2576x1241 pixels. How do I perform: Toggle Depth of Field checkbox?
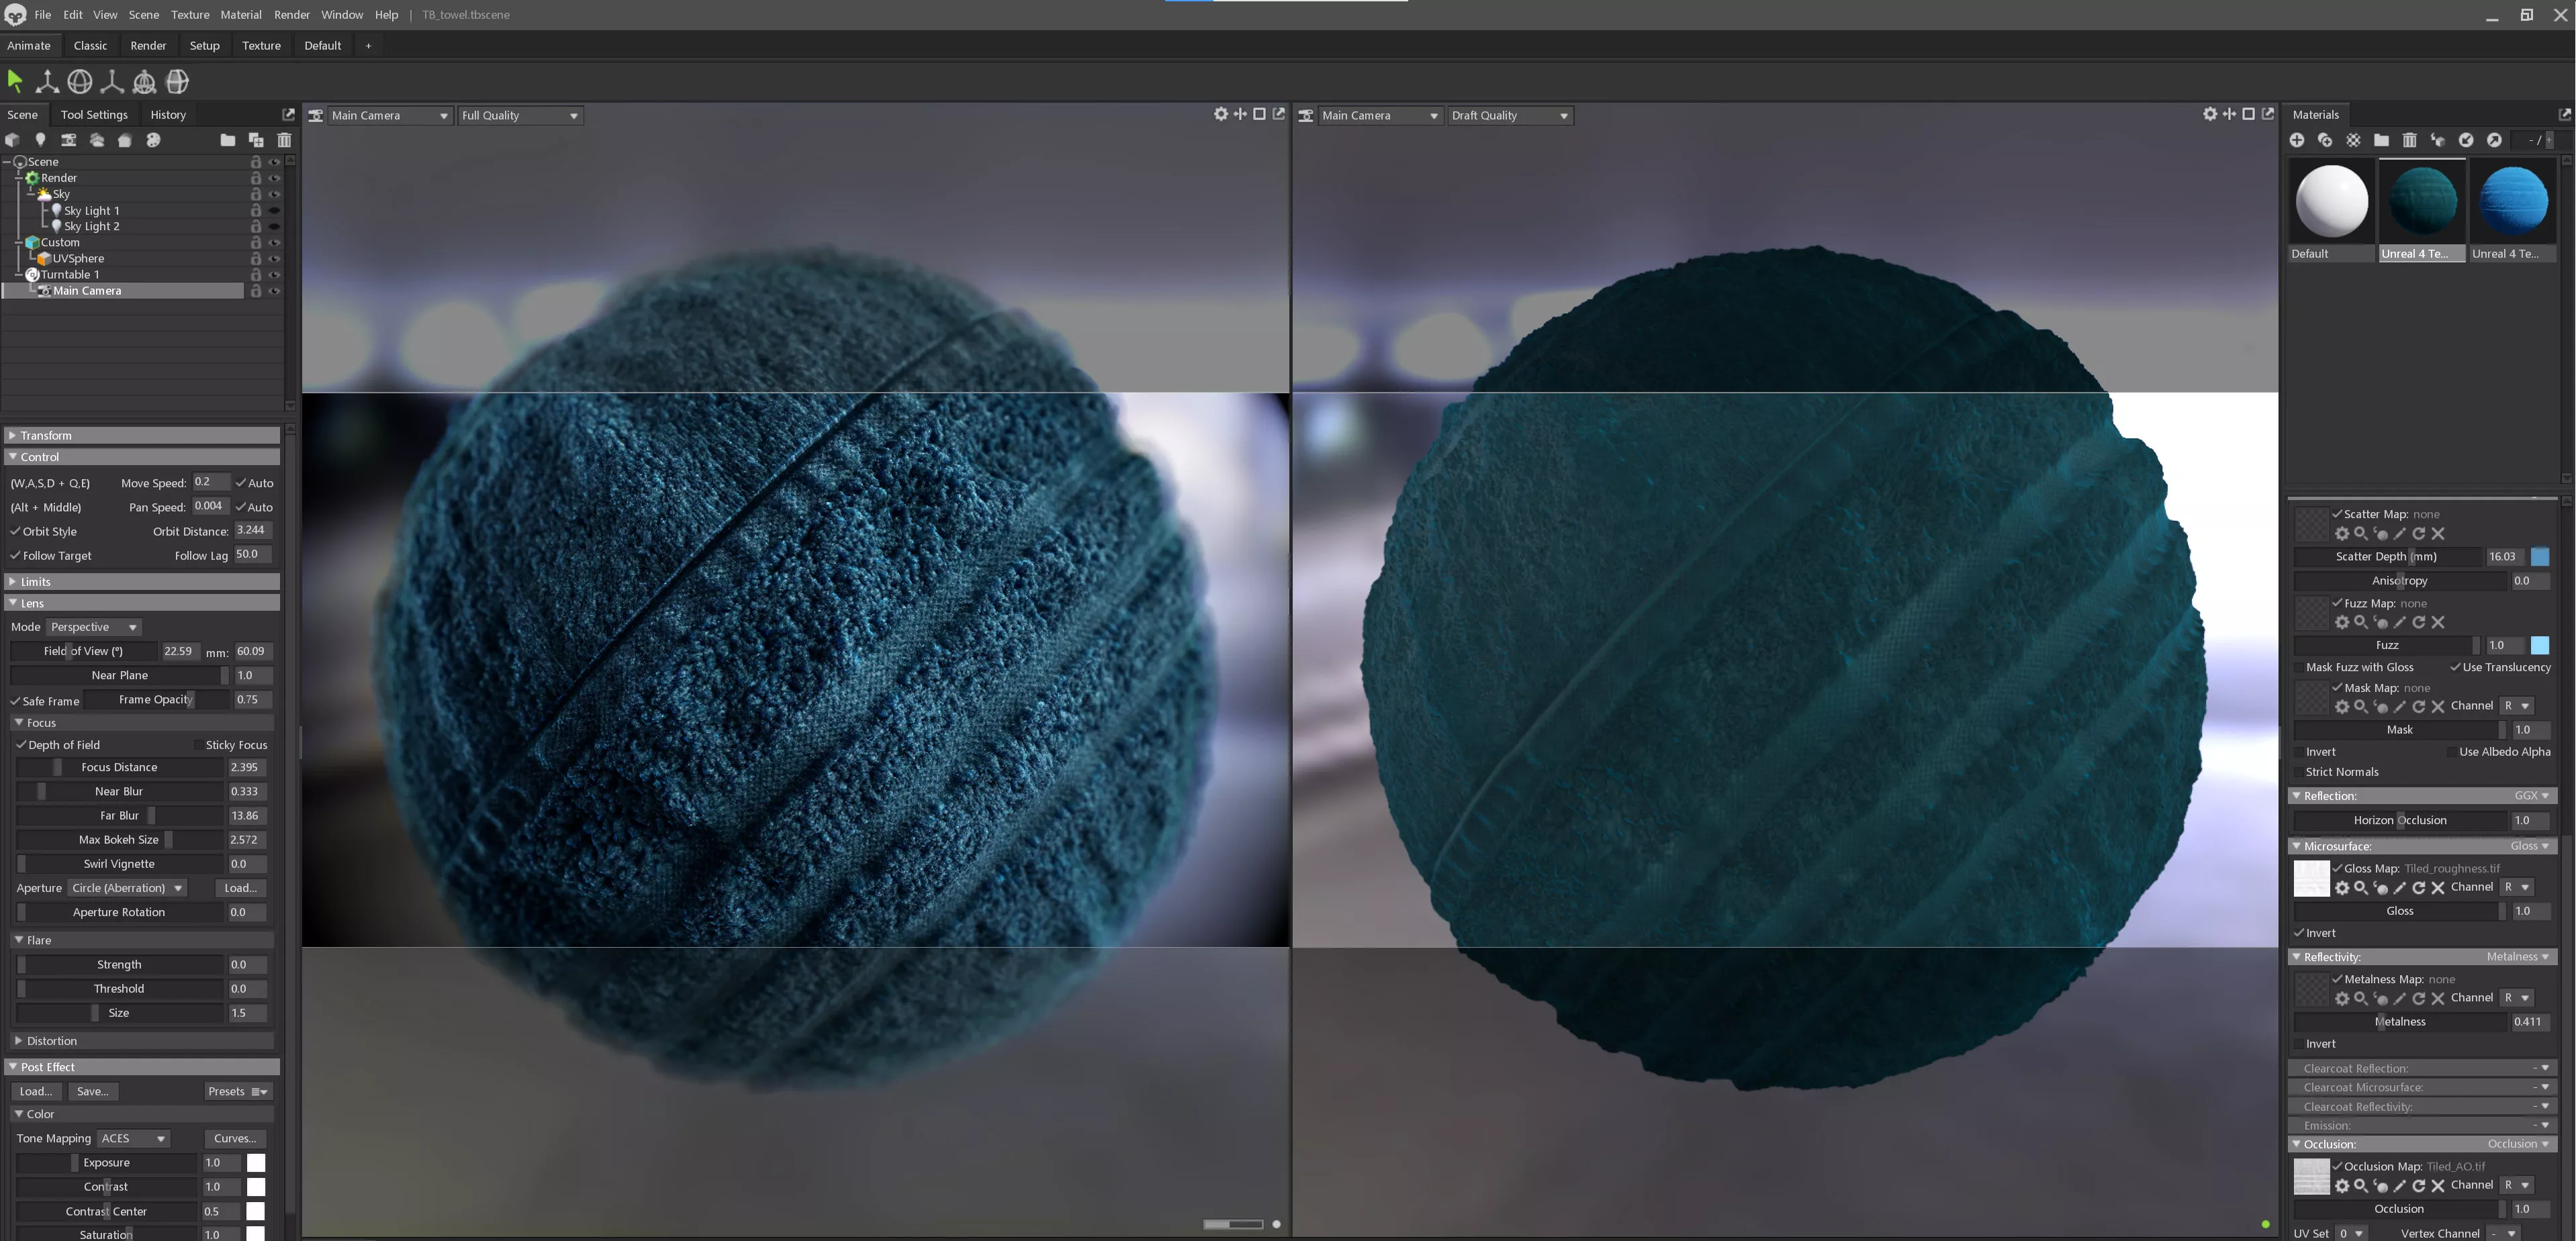tap(21, 744)
